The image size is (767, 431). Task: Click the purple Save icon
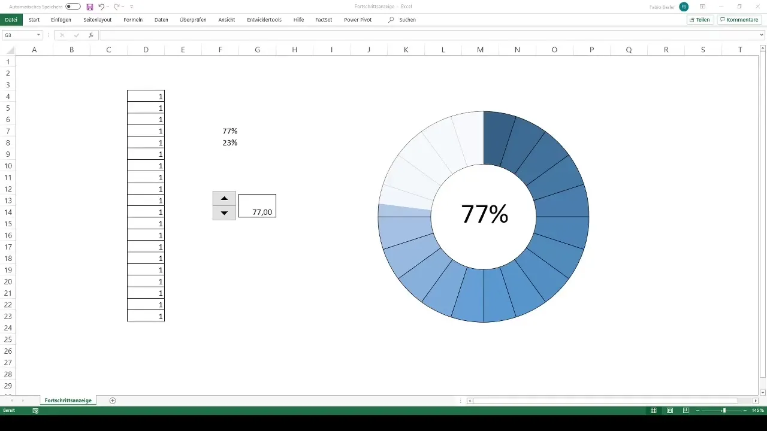coord(90,6)
